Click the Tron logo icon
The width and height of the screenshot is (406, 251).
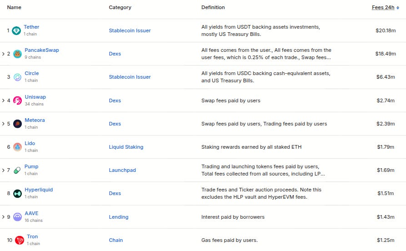(x=20, y=240)
